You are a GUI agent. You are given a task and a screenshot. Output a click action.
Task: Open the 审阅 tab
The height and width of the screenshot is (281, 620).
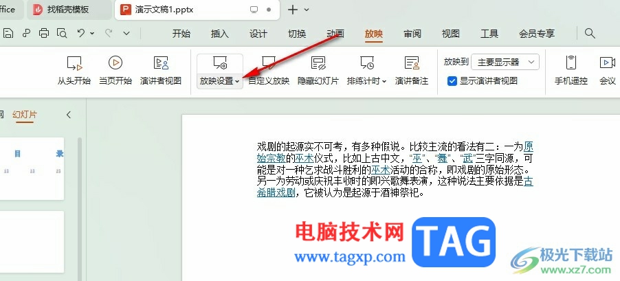point(412,34)
